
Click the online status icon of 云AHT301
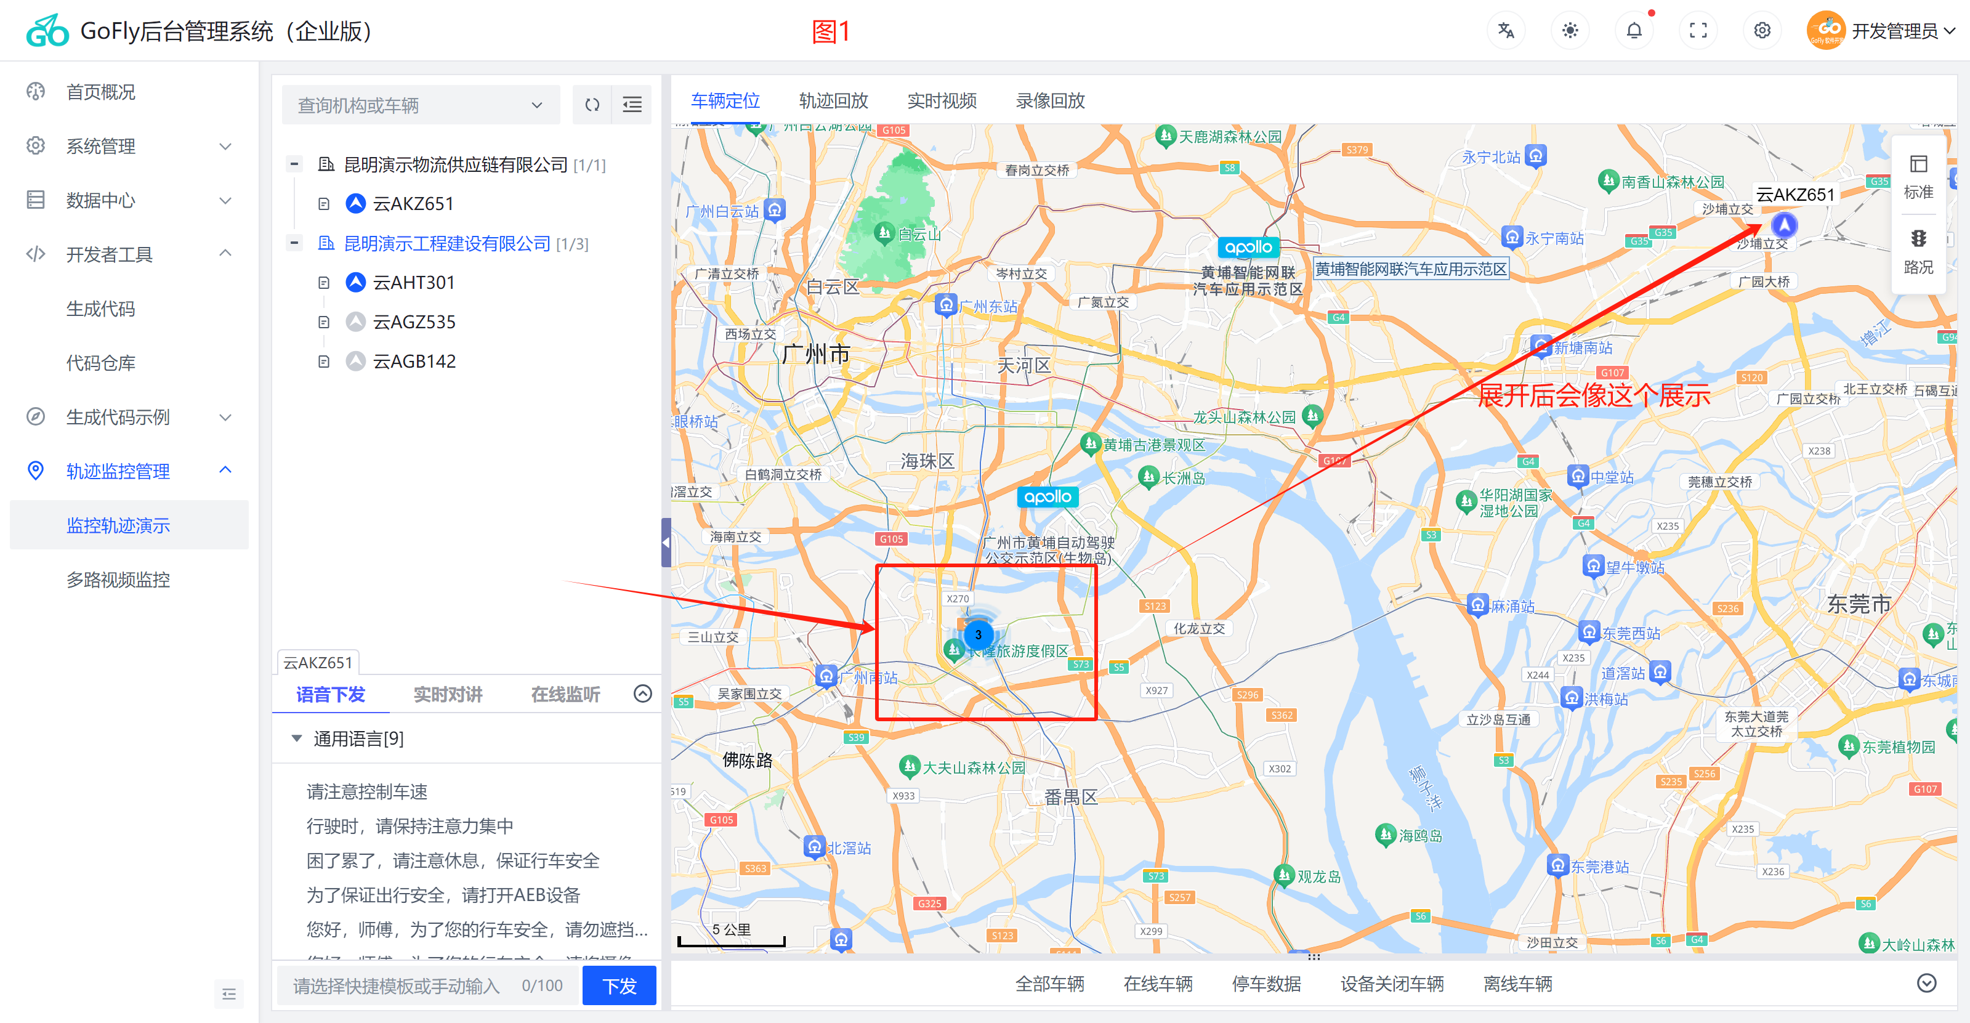pyautogui.click(x=355, y=282)
